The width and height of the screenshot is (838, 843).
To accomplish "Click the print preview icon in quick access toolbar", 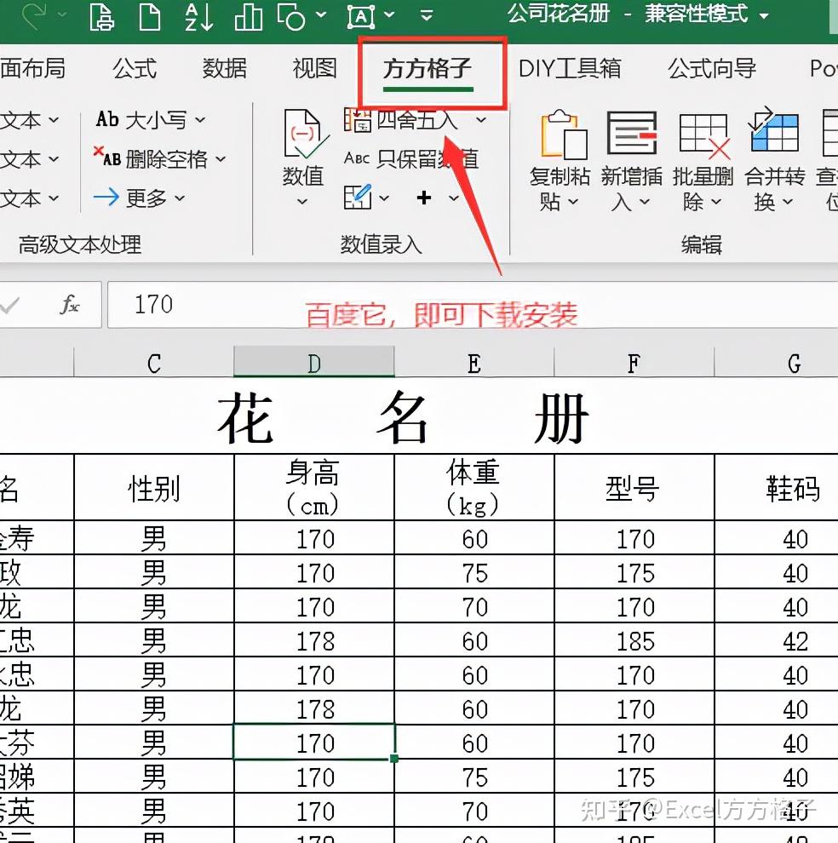I will pyautogui.click(x=101, y=16).
